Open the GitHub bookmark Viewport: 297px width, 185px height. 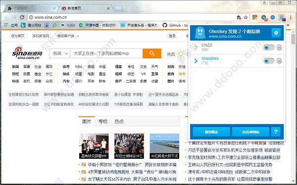pyautogui.click(x=175, y=25)
